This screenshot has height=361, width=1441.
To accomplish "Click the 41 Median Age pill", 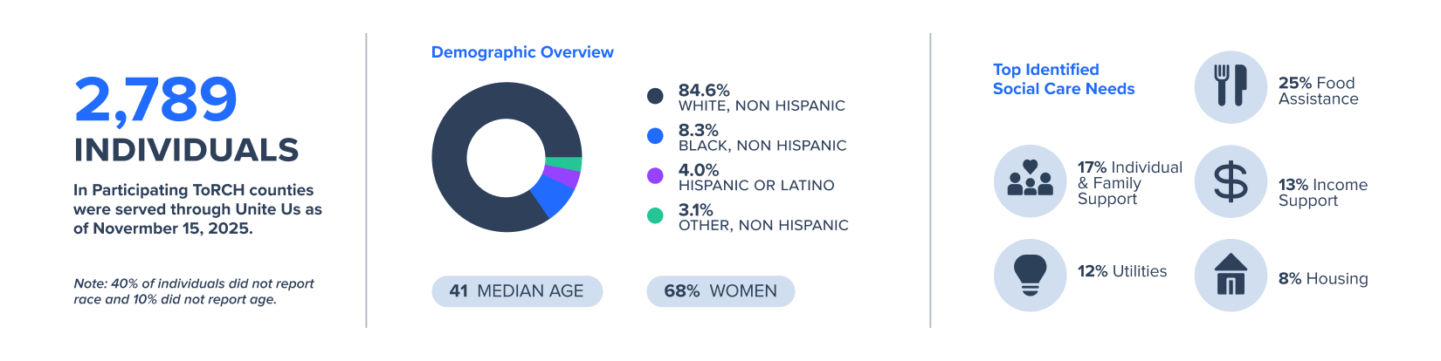I will point(517,291).
